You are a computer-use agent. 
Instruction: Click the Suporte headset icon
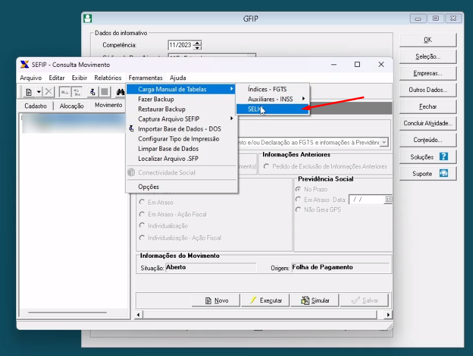point(444,173)
